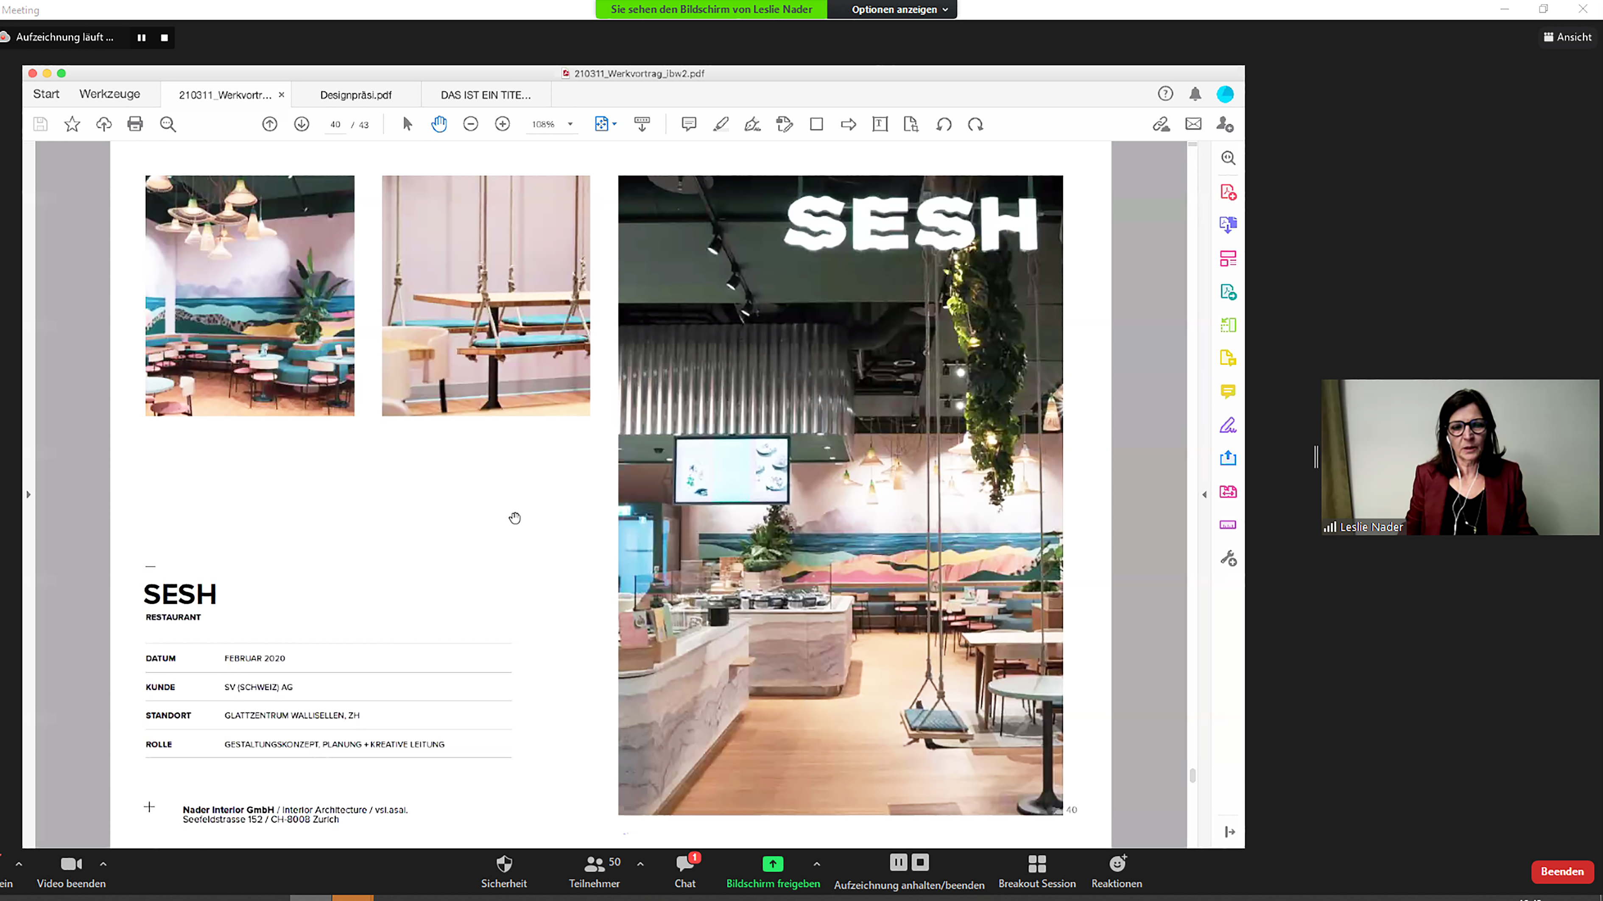This screenshot has width=1603, height=901.
Task: Pause recording in bottom toolbar
Action: tap(898, 862)
